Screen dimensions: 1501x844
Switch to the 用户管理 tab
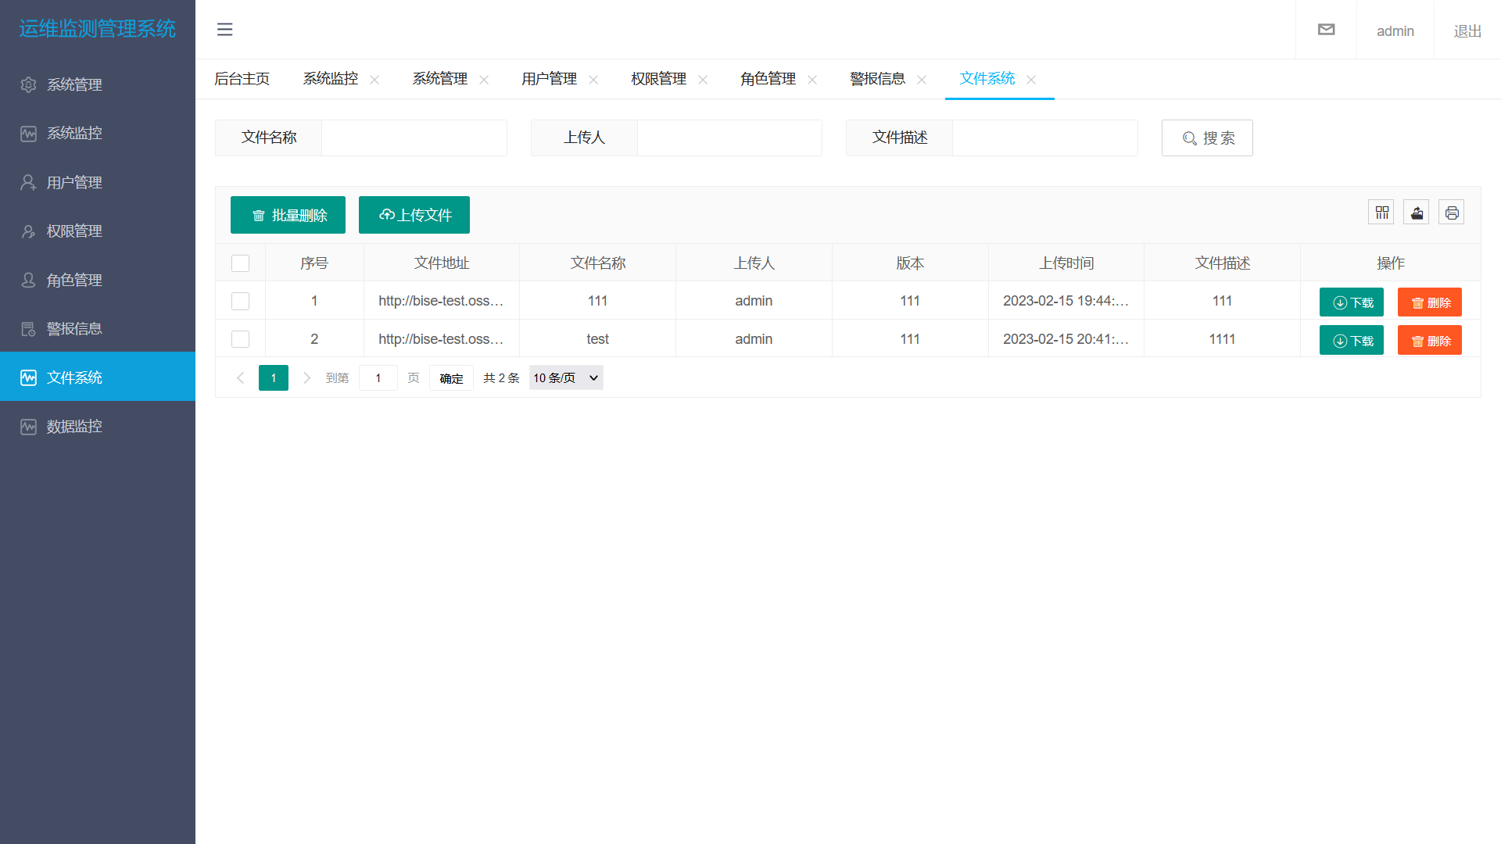click(550, 79)
